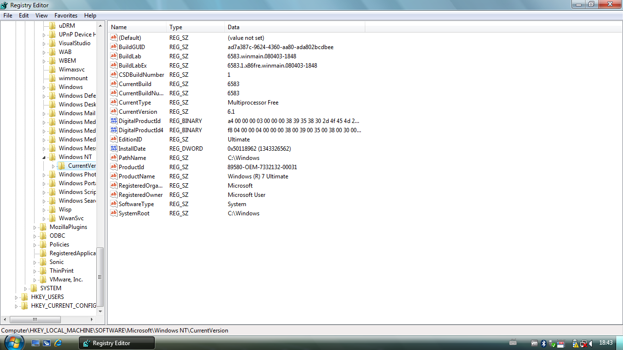
Task: Click Registry Editor taskbar button
Action: point(117,343)
